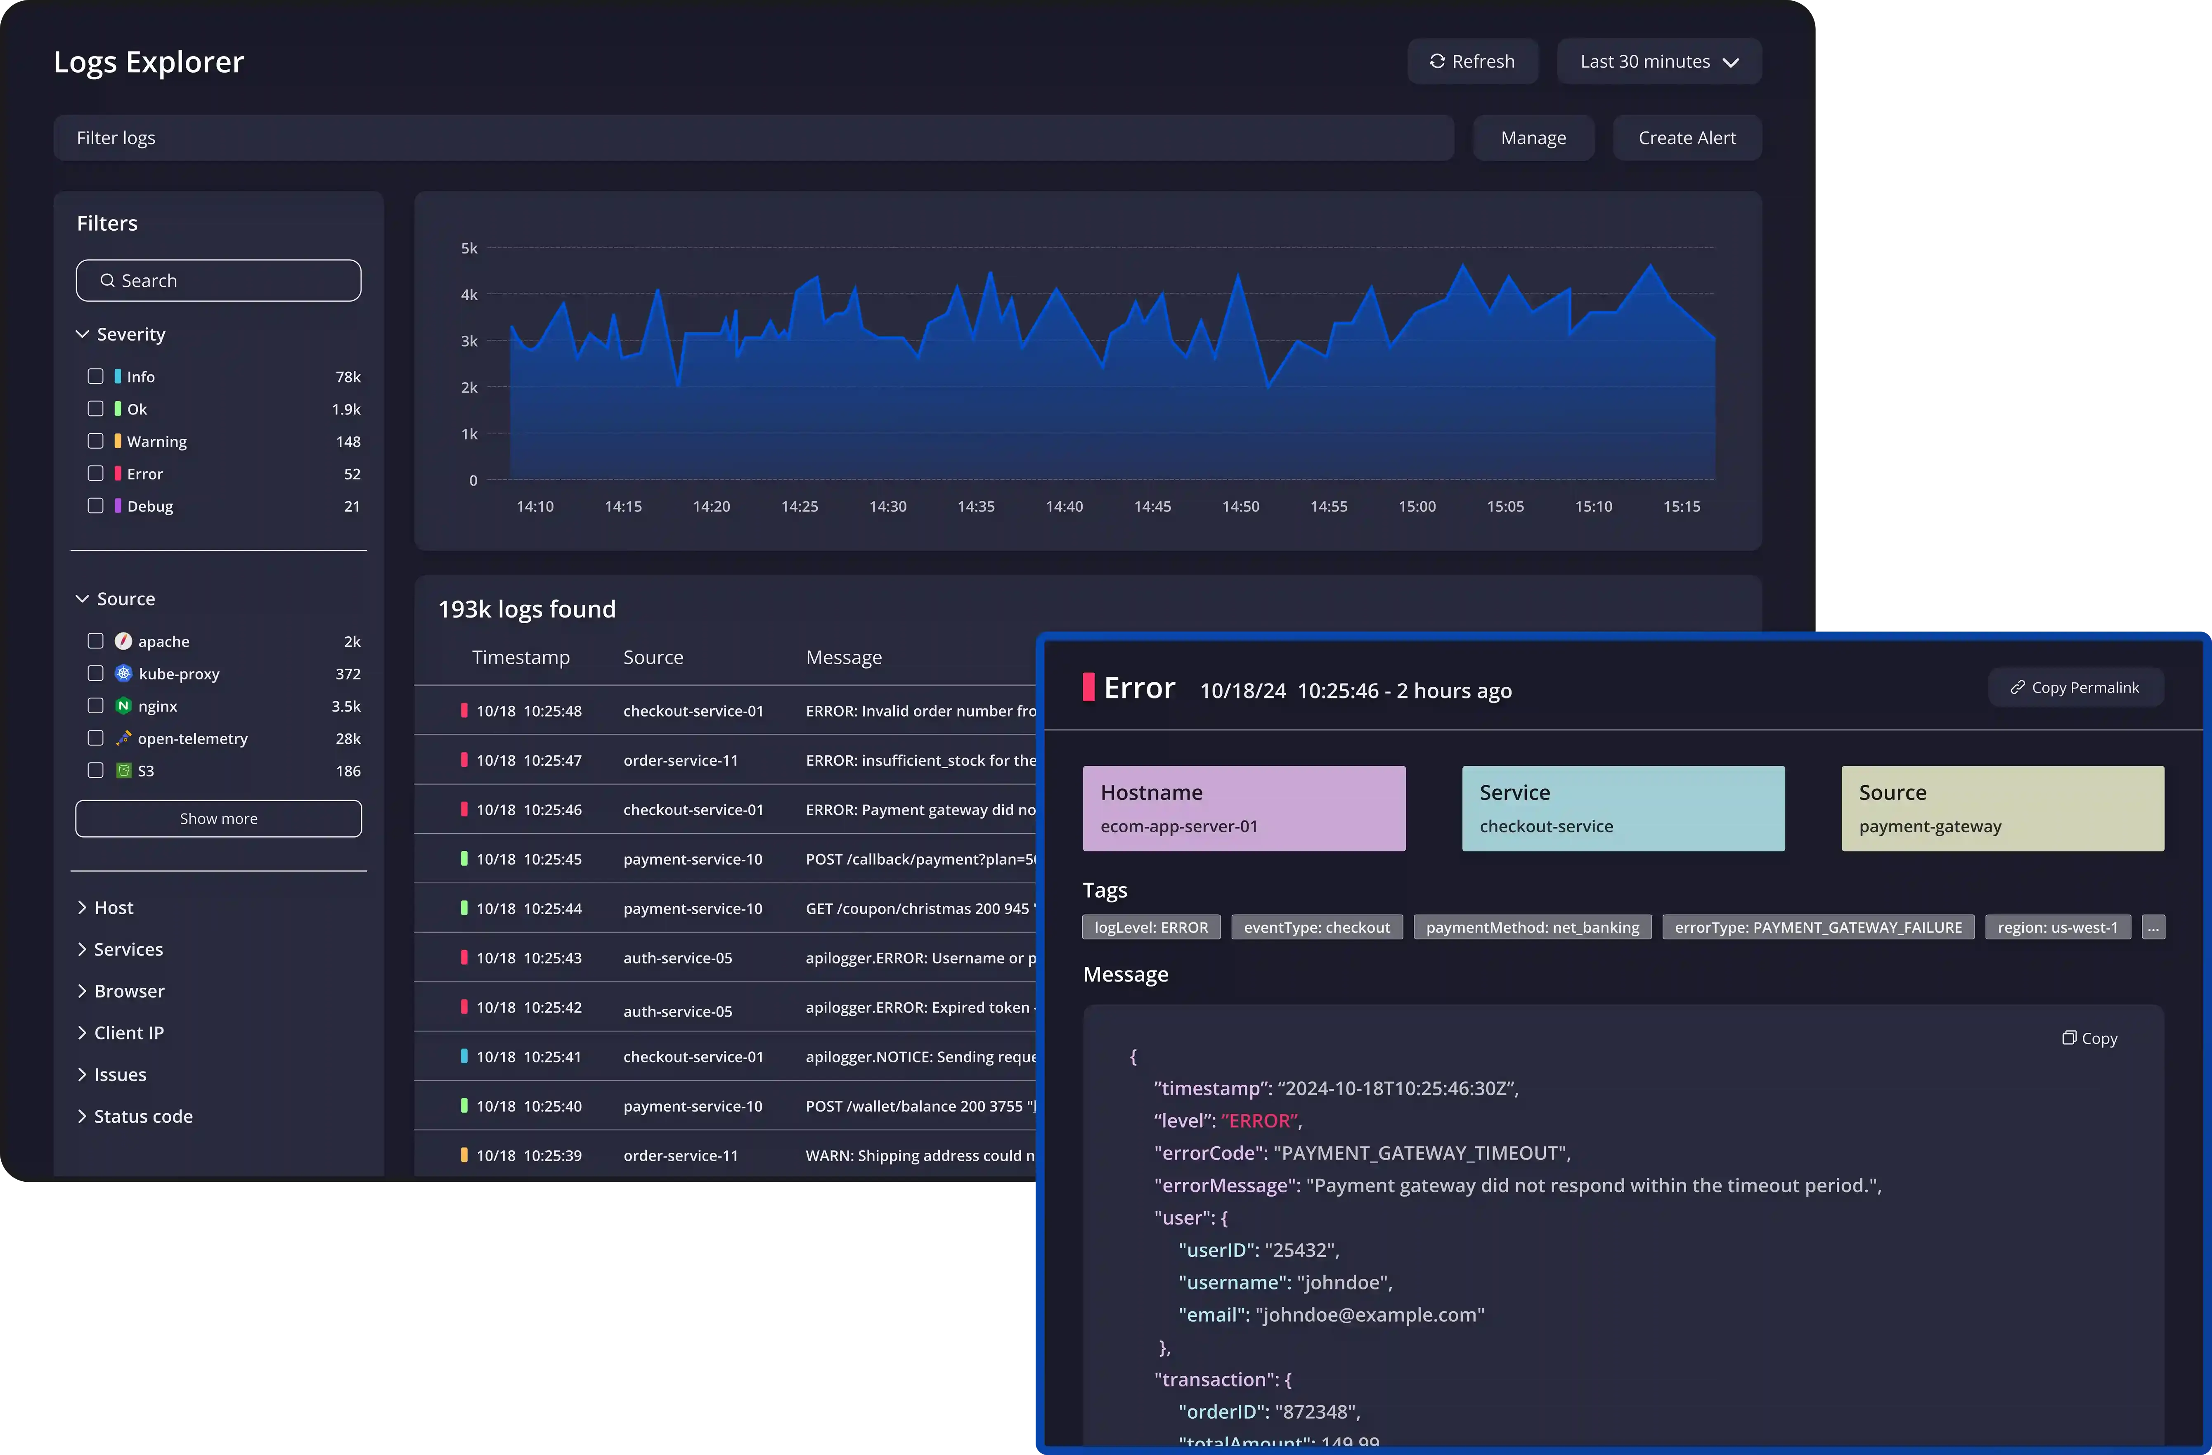Expand the Host filter section

106,908
